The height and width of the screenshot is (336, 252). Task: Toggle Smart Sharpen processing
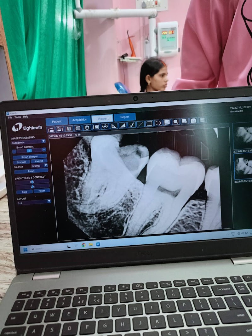[30, 157]
